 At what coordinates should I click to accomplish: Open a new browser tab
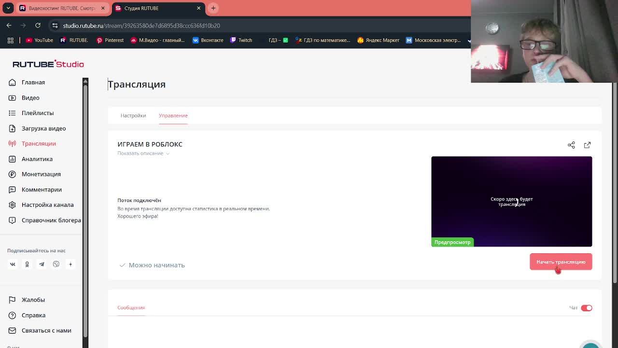[213, 8]
